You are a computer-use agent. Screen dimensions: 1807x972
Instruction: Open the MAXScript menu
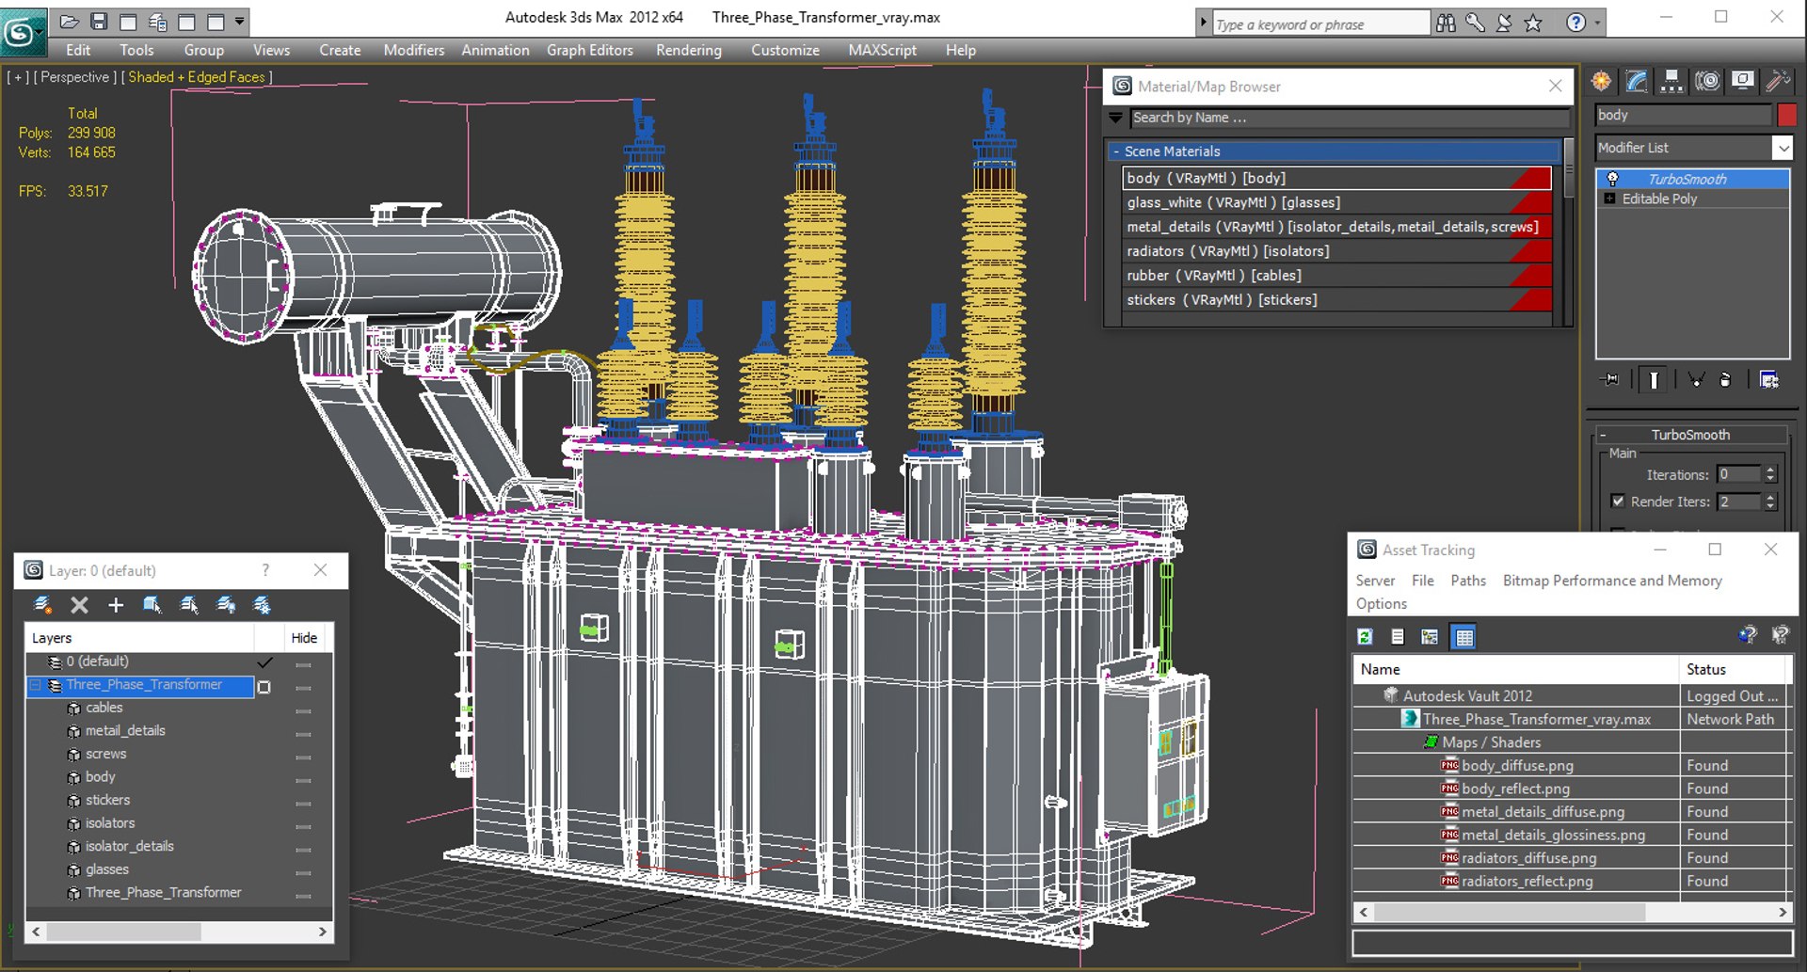(882, 50)
